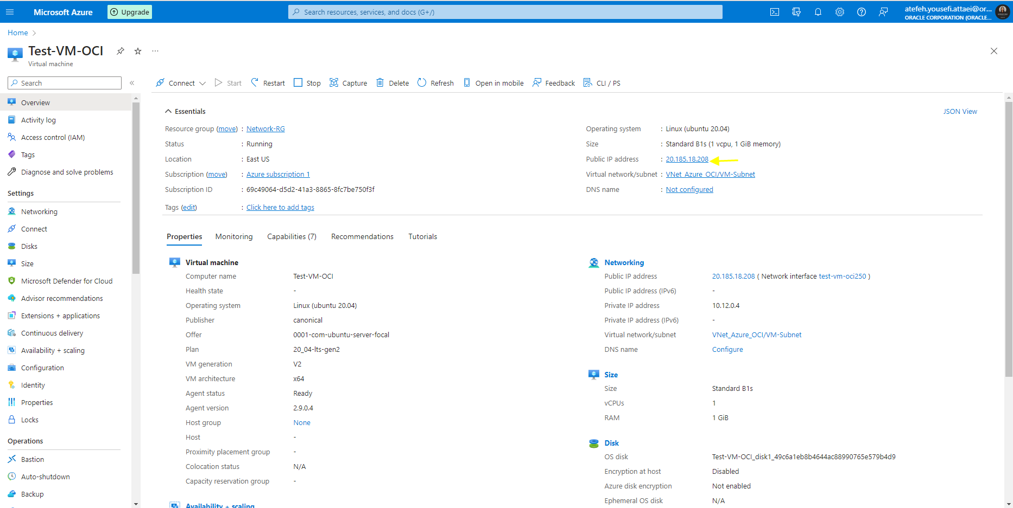Stop the virtual machine
This screenshot has height=508, width=1013.
tap(307, 83)
